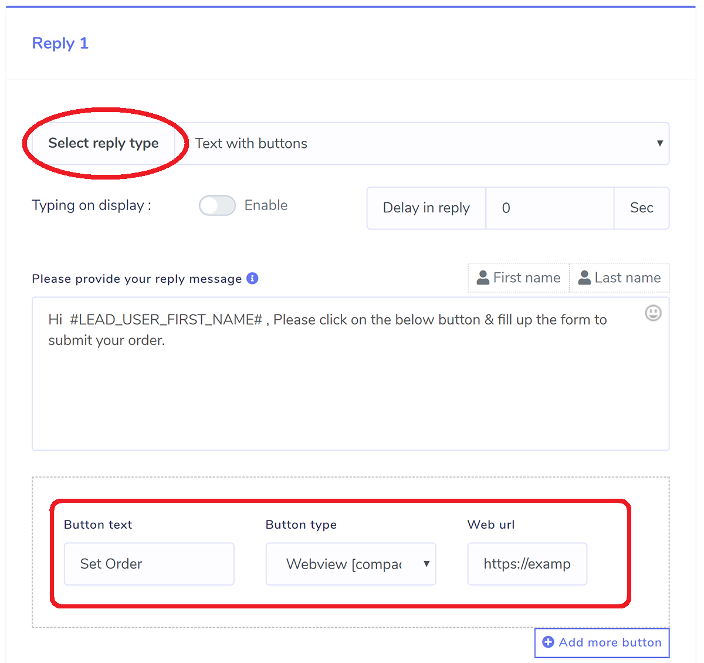Click the plus icon on Add more button
This screenshot has width=704, height=663.
(547, 642)
